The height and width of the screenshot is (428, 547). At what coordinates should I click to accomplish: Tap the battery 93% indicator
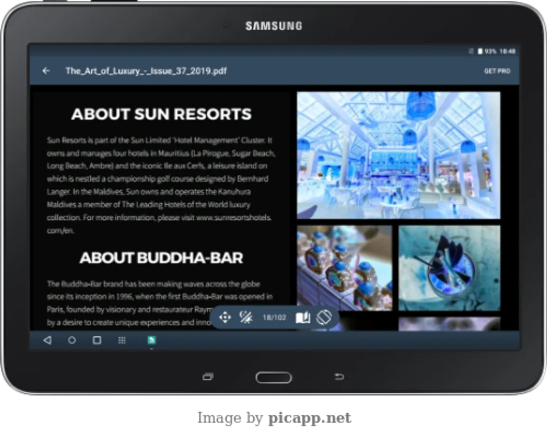pos(487,51)
